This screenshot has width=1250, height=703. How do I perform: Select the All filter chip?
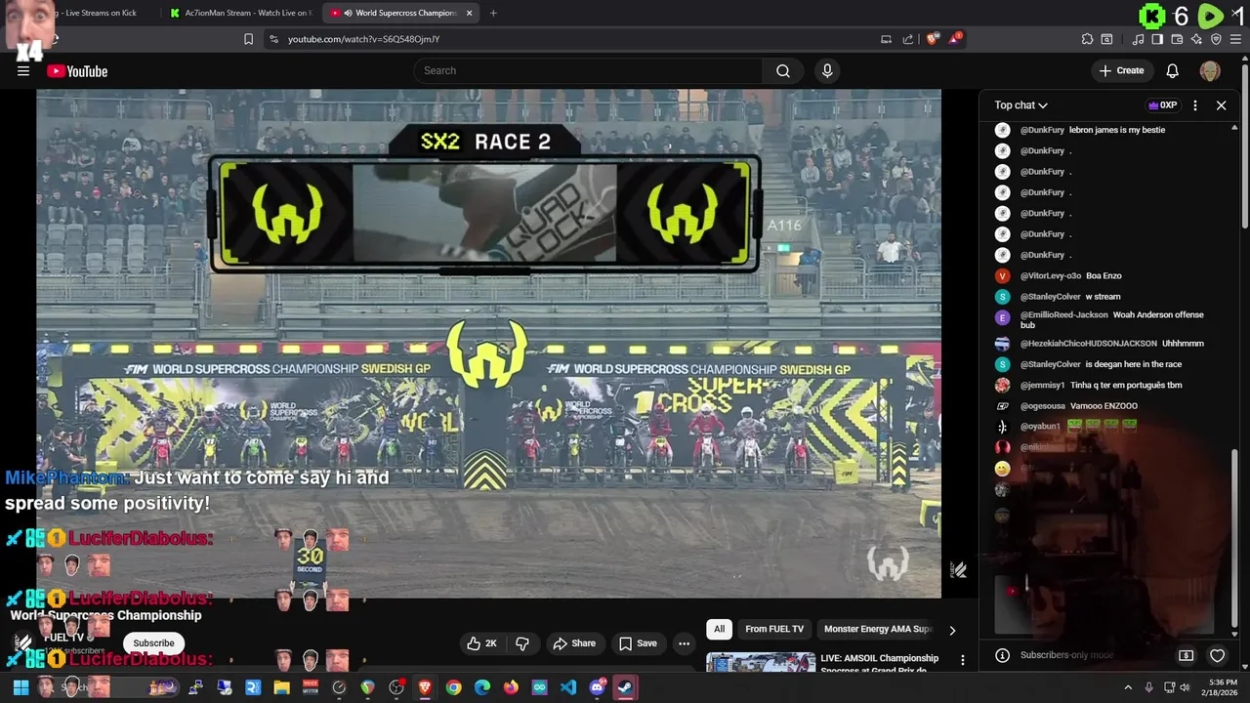pos(719,629)
